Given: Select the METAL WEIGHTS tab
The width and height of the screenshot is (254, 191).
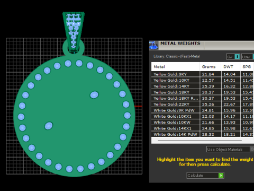Looking at the screenshot, I should (x=180, y=44).
